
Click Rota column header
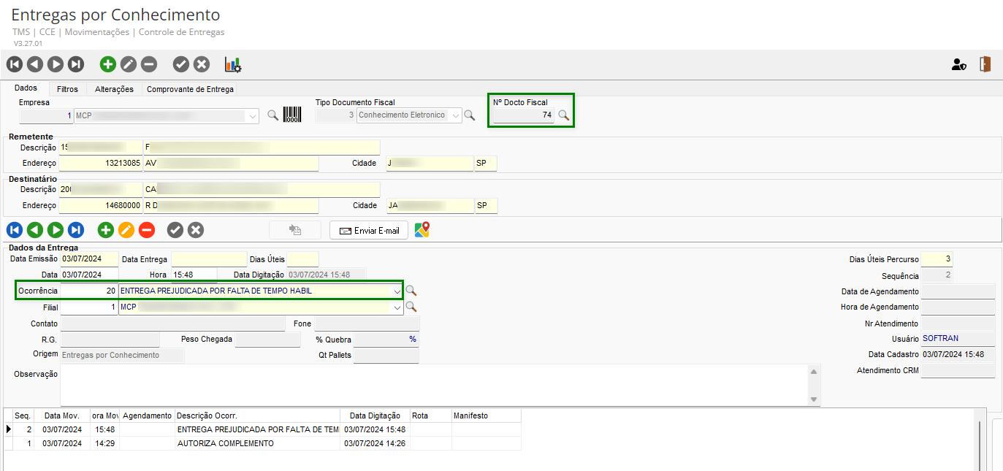click(x=430, y=416)
